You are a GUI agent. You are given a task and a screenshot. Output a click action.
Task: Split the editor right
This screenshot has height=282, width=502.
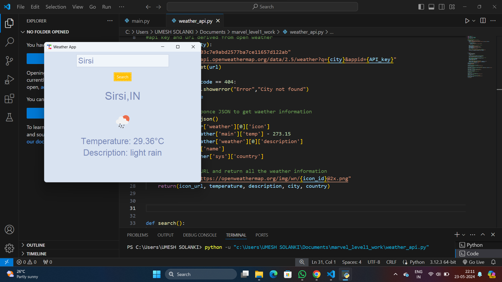483,21
